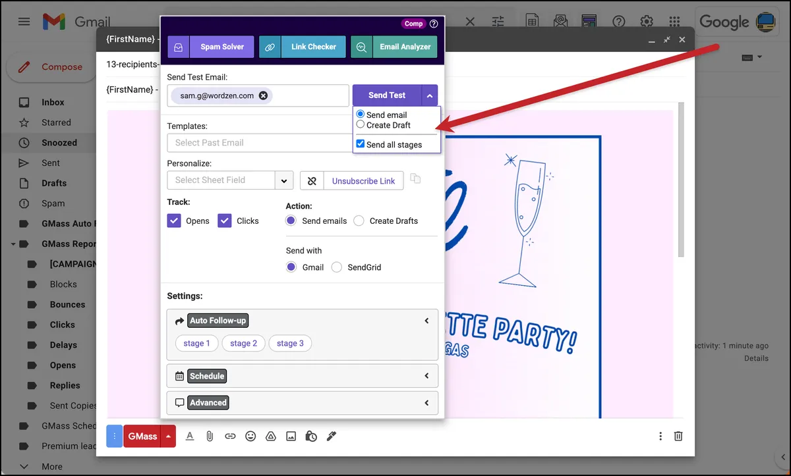Viewport: 791px width, 476px height.
Task: Click the GMass sheets icon in header
Action: [532, 22]
